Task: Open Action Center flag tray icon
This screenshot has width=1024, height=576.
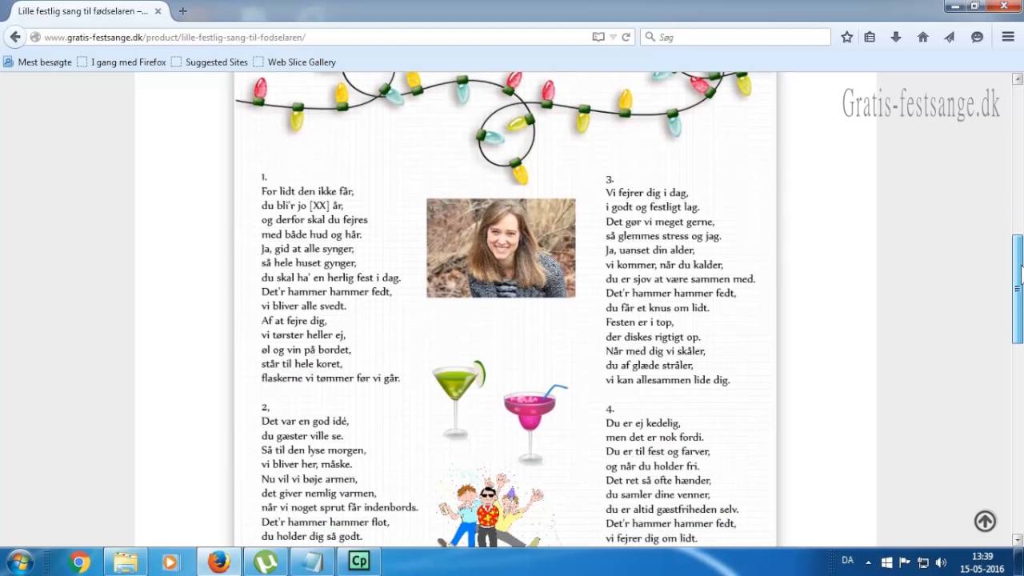Action: [905, 562]
